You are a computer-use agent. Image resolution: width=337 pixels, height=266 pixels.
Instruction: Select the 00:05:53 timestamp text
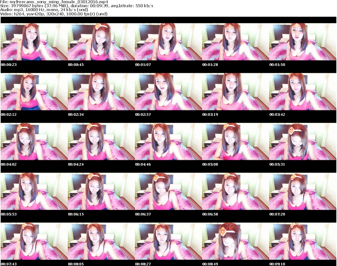pyautogui.click(x=9, y=214)
